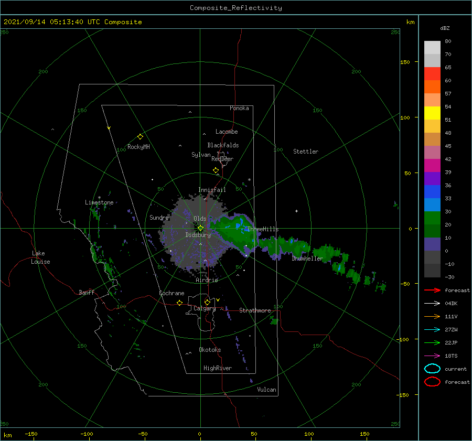Click the red forecast arrow in legend

(x=432, y=290)
